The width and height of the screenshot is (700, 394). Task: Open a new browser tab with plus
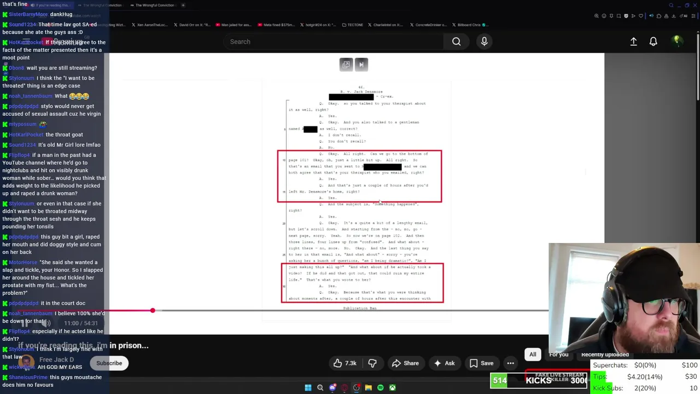tap(183, 5)
